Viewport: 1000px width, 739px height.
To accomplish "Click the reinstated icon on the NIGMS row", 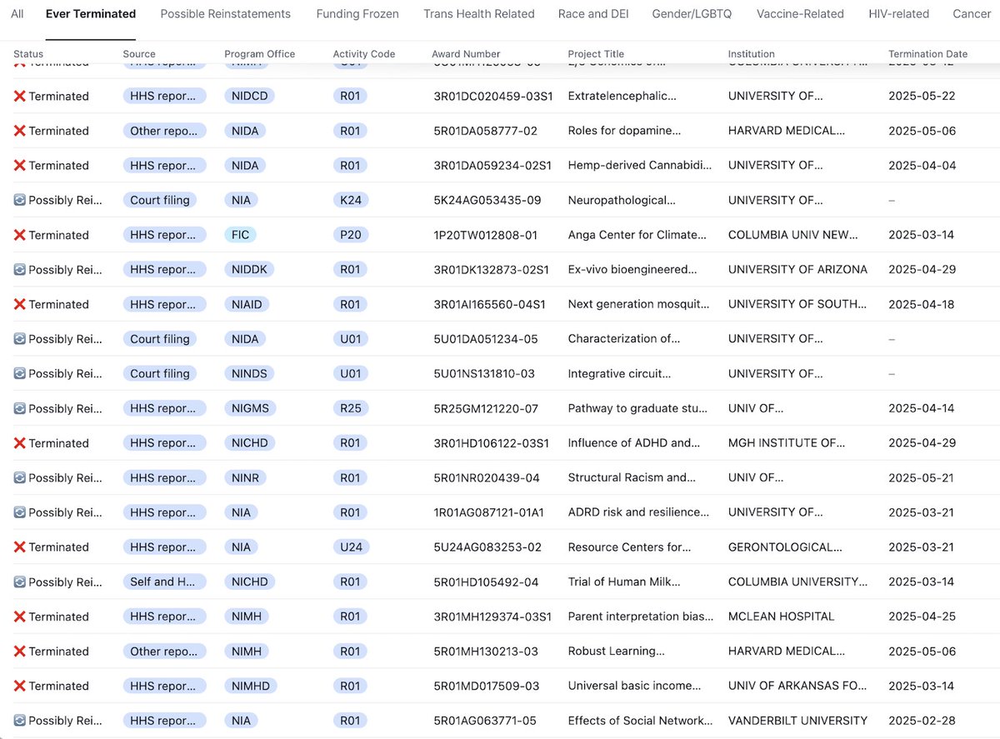I will pyautogui.click(x=20, y=408).
